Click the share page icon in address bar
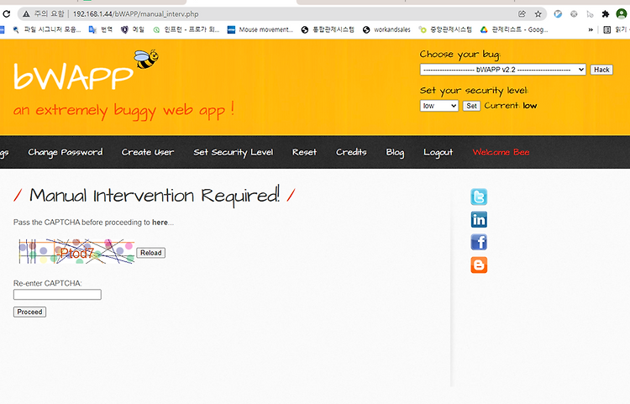Viewport: 630px width, 404px height. click(x=522, y=14)
